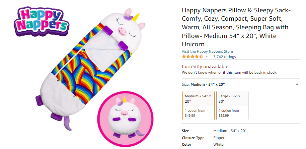Collapse the Size options section chevron
306x149 pixels.
pyautogui.click(x=297, y=84)
